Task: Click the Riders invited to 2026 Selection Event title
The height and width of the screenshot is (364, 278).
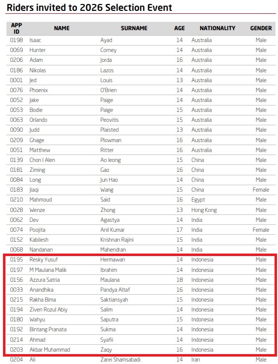Action: click(x=89, y=7)
